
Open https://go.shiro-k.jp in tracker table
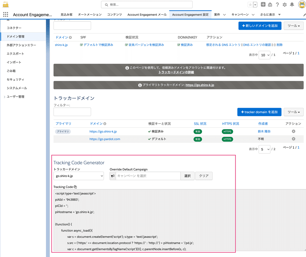point(103,132)
